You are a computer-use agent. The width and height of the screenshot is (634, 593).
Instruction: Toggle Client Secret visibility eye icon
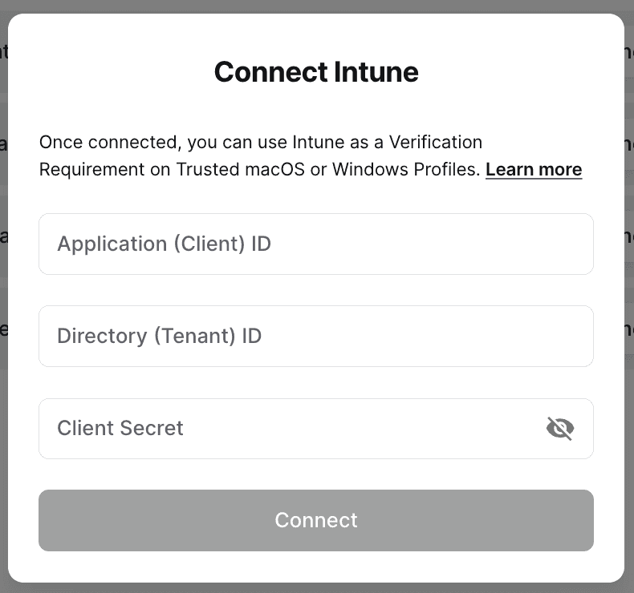pyautogui.click(x=559, y=429)
